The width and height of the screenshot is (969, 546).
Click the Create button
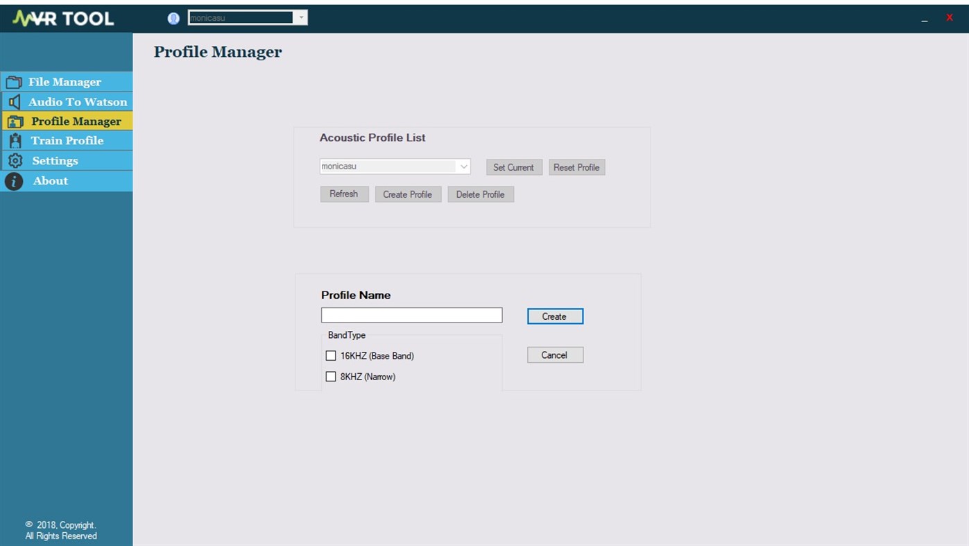(554, 316)
